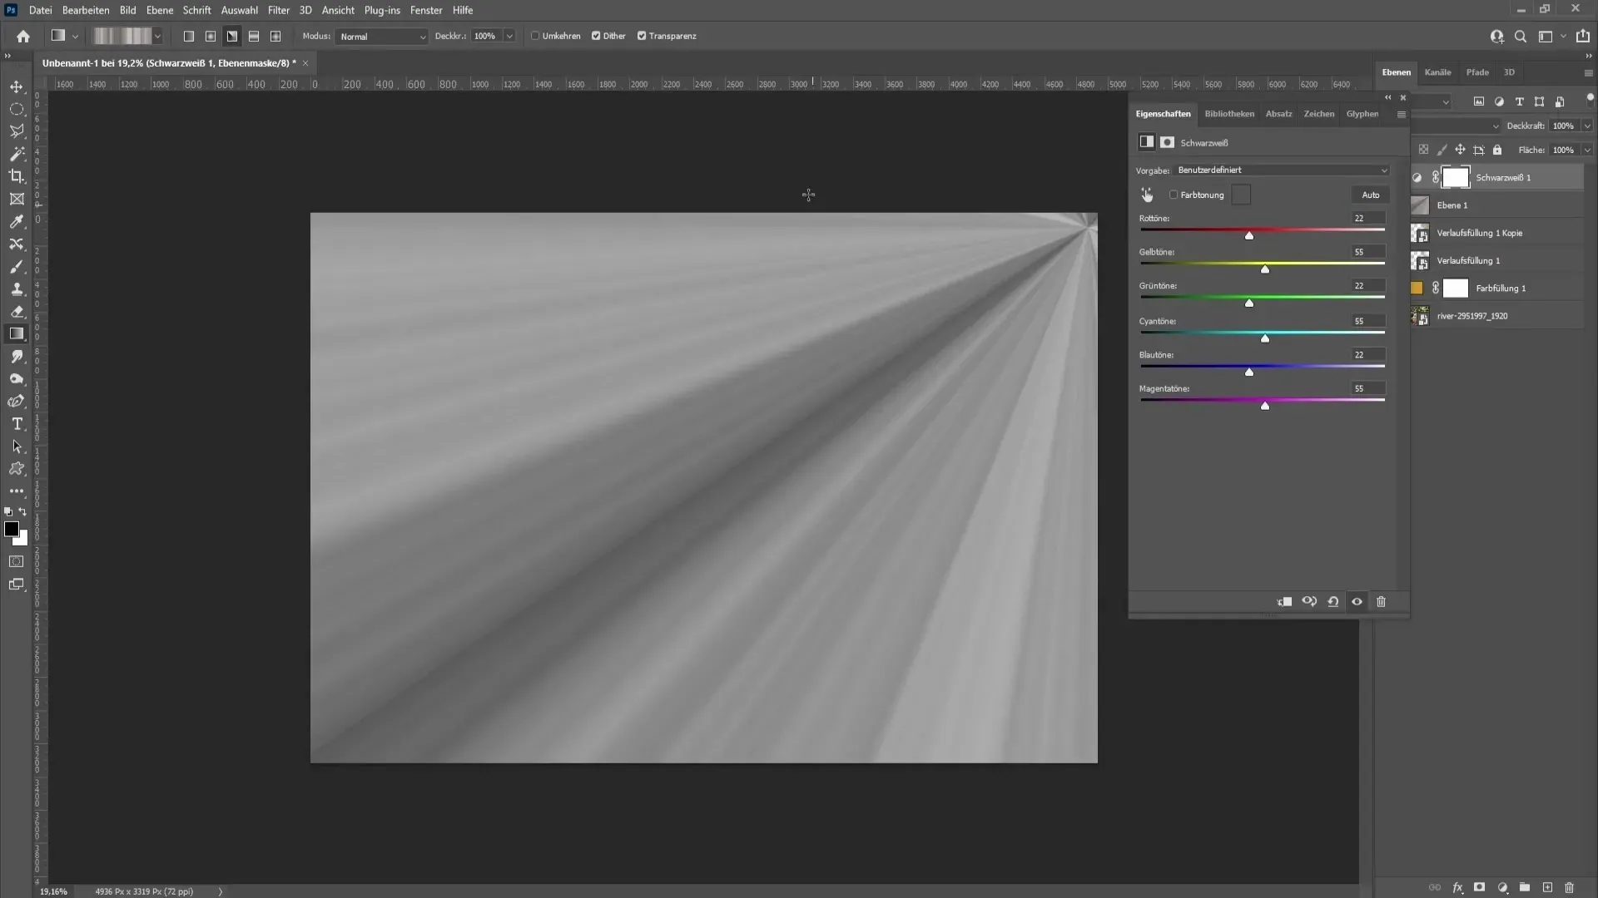The image size is (1598, 898).
Task: Disable the Dither checkbox
Action: 596,36
